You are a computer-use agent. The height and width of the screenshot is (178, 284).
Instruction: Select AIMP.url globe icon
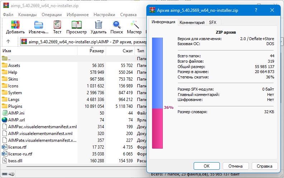[x=5, y=120]
